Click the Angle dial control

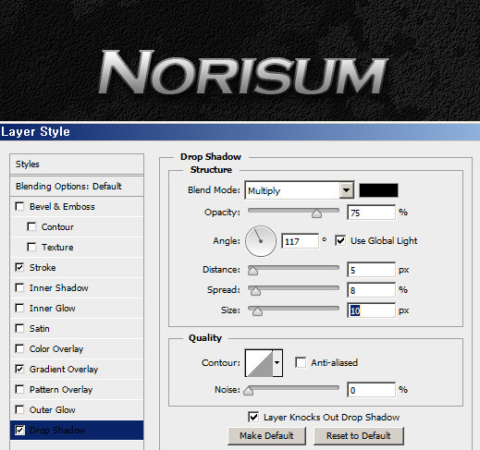click(x=261, y=241)
